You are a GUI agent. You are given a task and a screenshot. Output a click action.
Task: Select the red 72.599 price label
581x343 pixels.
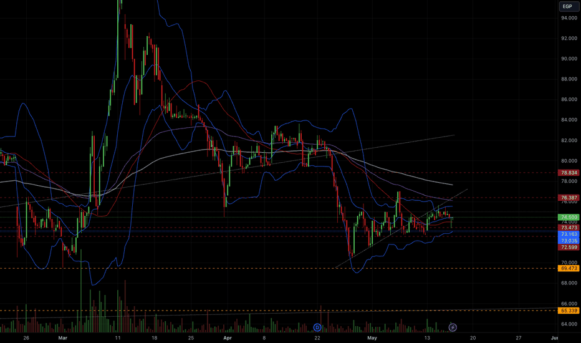(x=569, y=247)
